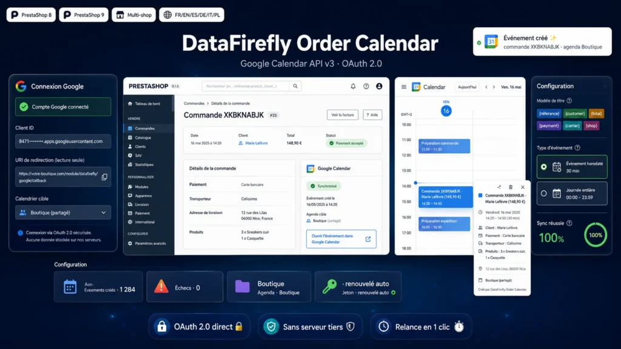Delete event with trash icon
The width and height of the screenshot is (621, 349).
tap(511, 187)
